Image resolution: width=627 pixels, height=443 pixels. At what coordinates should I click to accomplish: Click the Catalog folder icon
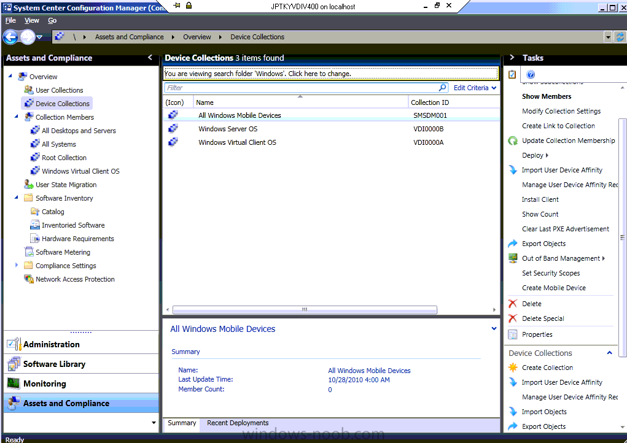[x=35, y=212]
